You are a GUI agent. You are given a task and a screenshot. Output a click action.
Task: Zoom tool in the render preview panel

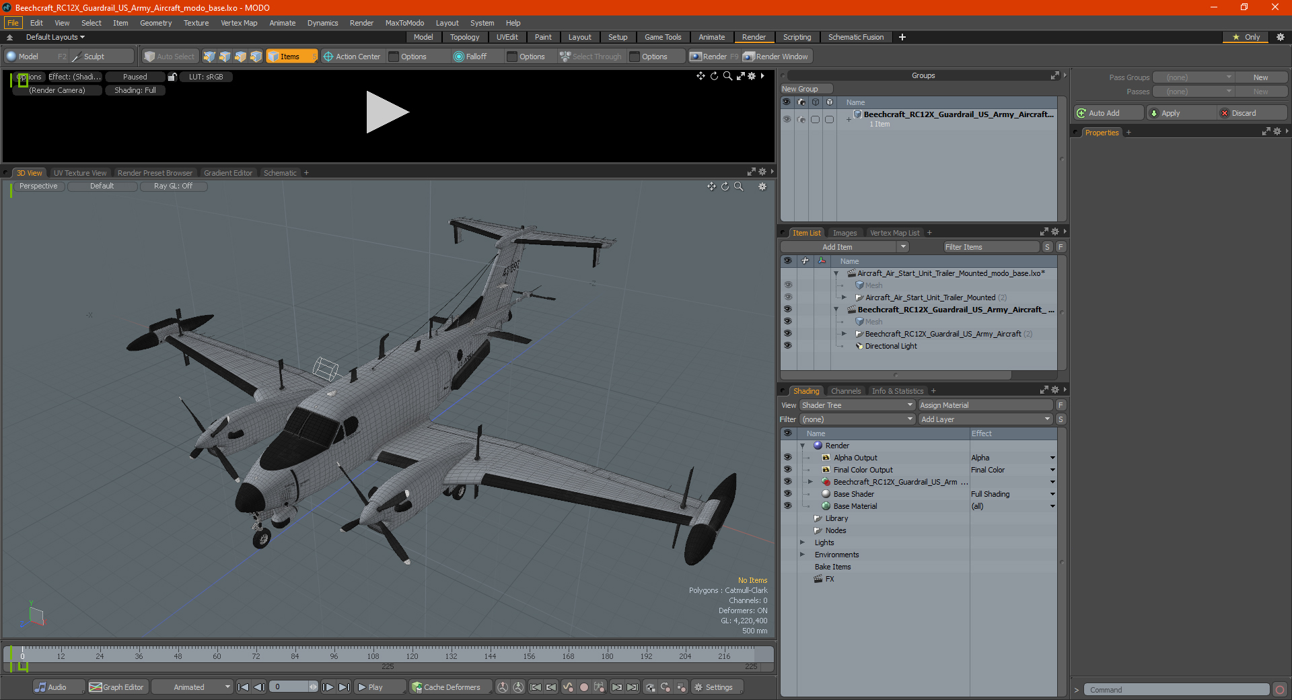pyautogui.click(x=727, y=76)
